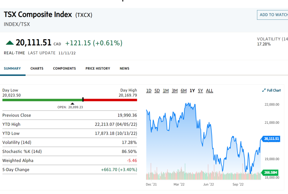Click the Day High value 20,169.79
This screenshot has height=194, width=288.
tap(128, 95)
